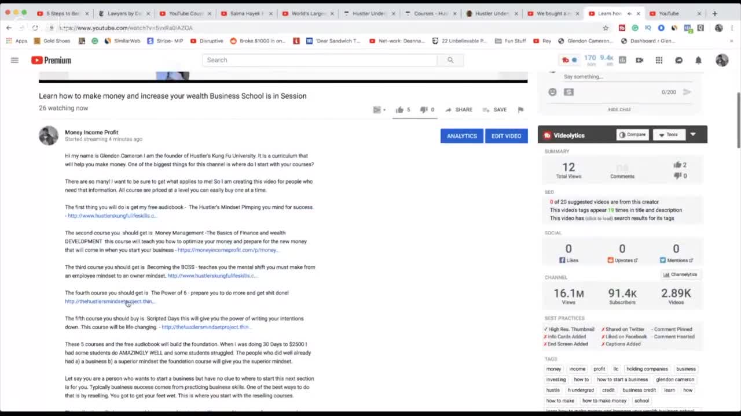Click the 'business credit' tag
Screen dimensions: 741x416
coord(639,390)
